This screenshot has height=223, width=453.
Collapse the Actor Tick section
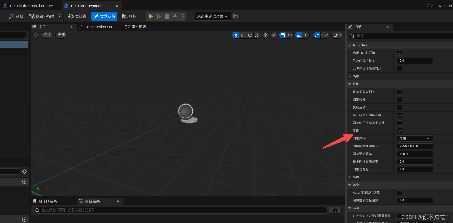coord(349,45)
